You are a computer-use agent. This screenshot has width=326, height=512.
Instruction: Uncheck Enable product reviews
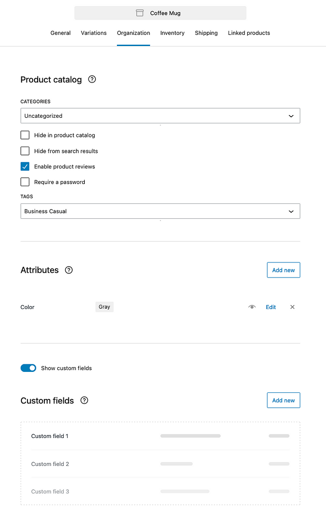[x=25, y=167]
